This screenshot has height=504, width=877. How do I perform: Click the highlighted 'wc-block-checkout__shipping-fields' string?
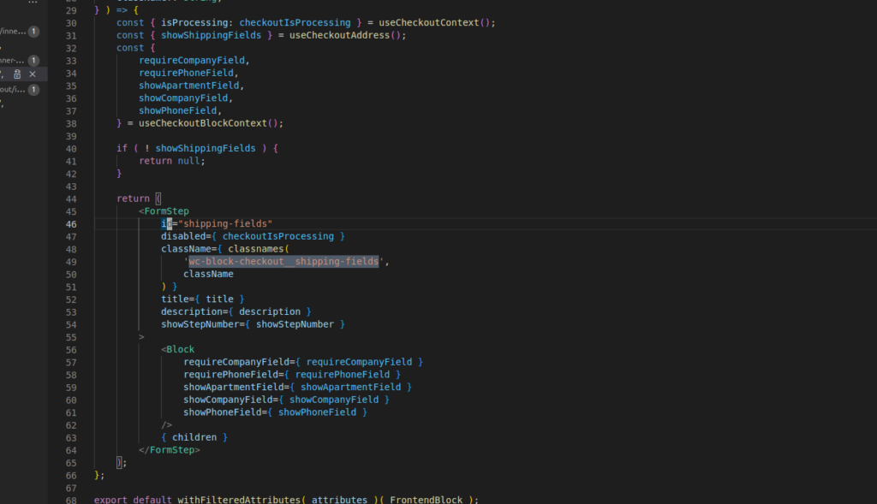click(x=283, y=261)
